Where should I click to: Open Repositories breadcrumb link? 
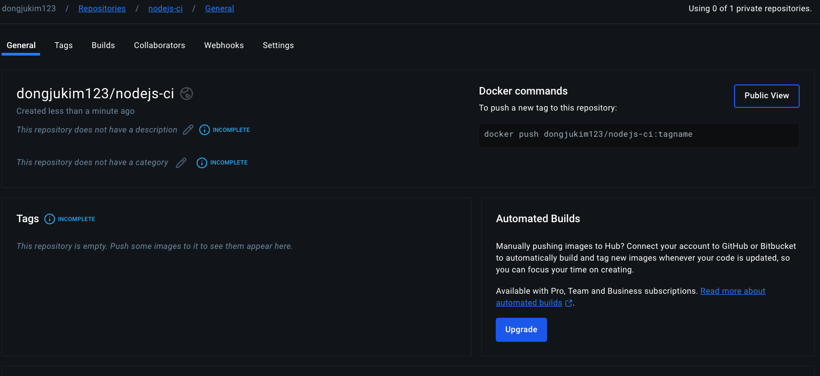102,9
